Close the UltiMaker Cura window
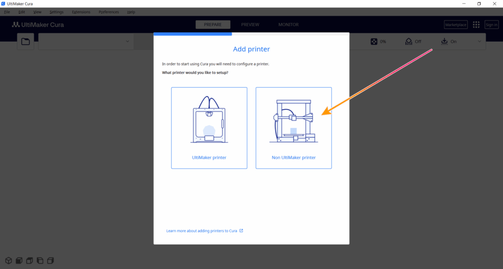 coord(494,4)
